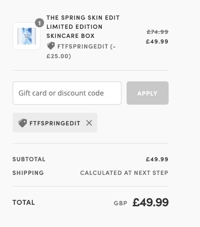Viewport: 200px width, 227px height.
Task: Select The Spring Skin Edit product title
Action: click(83, 18)
